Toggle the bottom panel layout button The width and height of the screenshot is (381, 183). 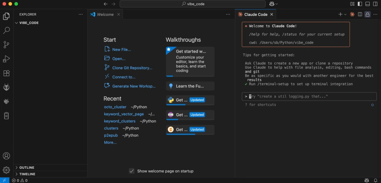367,4
